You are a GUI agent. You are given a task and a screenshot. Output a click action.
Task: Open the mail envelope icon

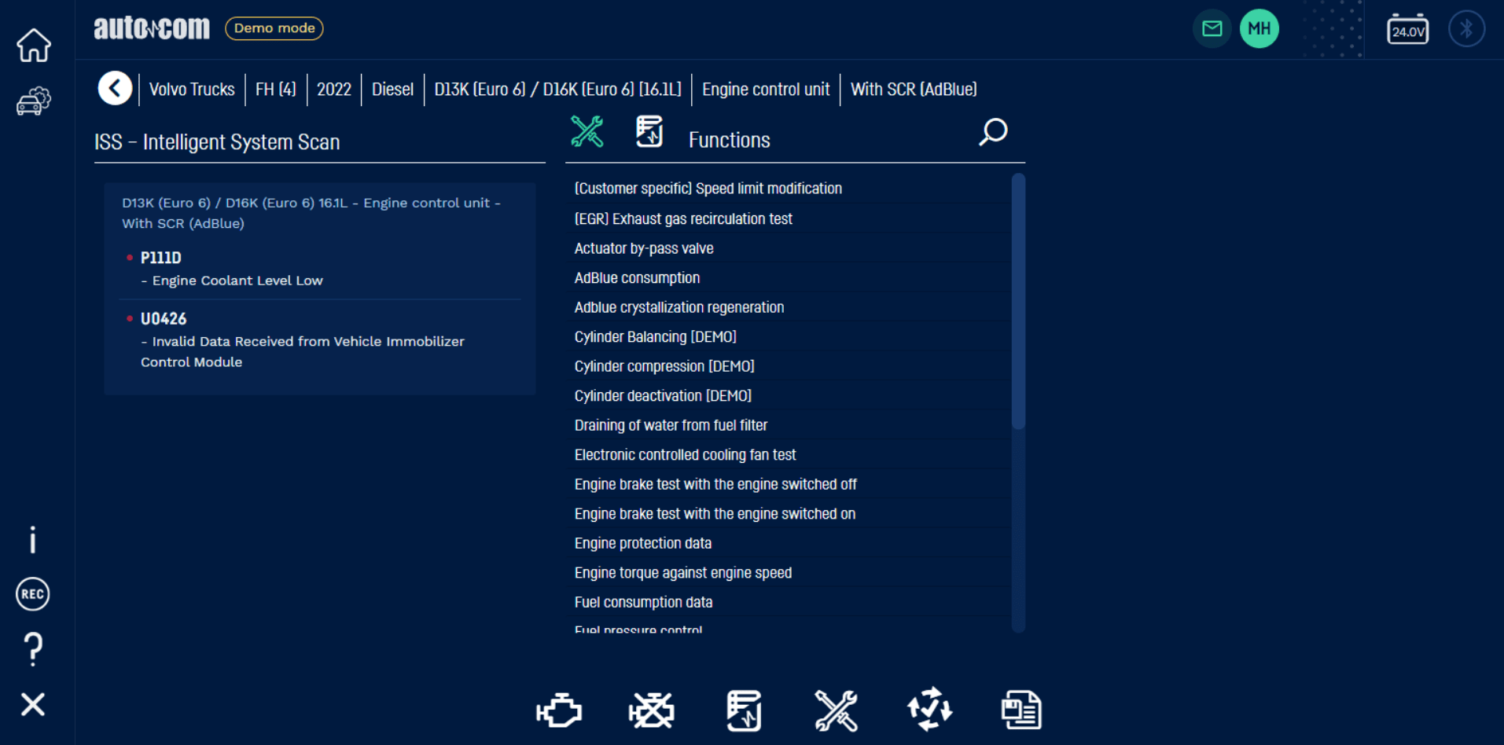click(1212, 29)
